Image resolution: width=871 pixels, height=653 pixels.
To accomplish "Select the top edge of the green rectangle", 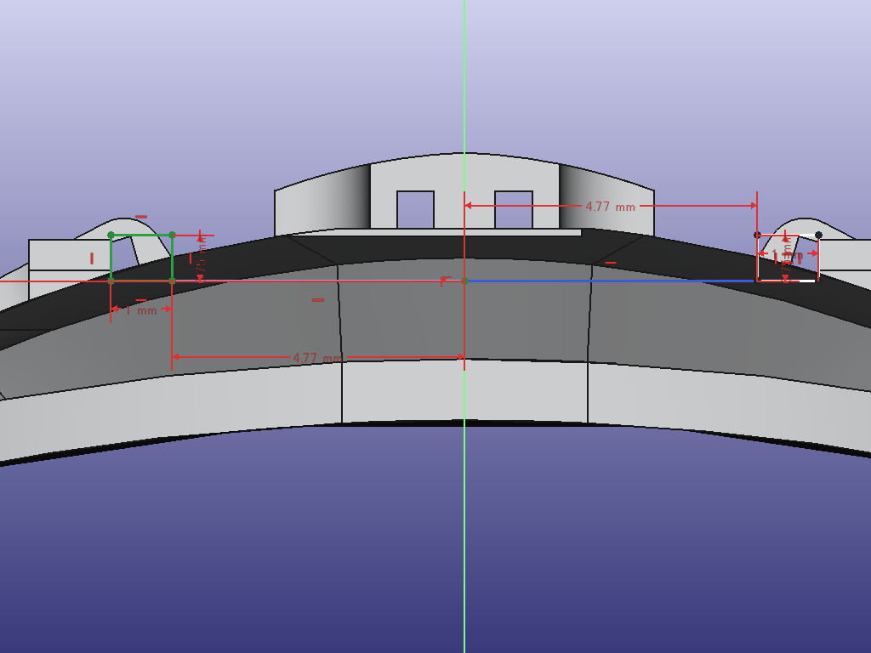I will [x=141, y=235].
